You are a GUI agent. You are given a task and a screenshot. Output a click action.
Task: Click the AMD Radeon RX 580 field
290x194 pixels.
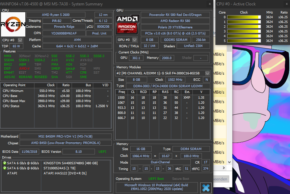pyautogui.click(x=175, y=21)
